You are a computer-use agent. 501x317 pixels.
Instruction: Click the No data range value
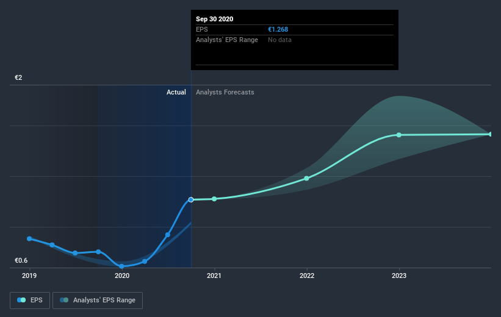pyautogui.click(x=279, y=40)
